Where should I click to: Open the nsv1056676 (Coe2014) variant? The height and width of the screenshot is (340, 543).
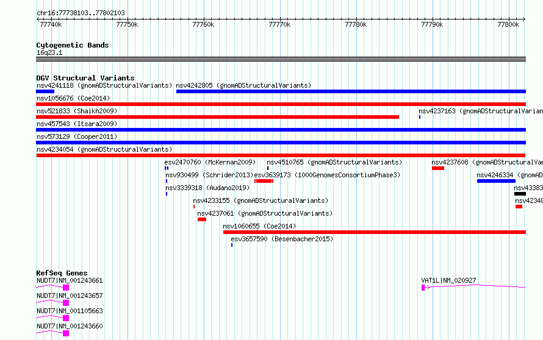(73, 98)
